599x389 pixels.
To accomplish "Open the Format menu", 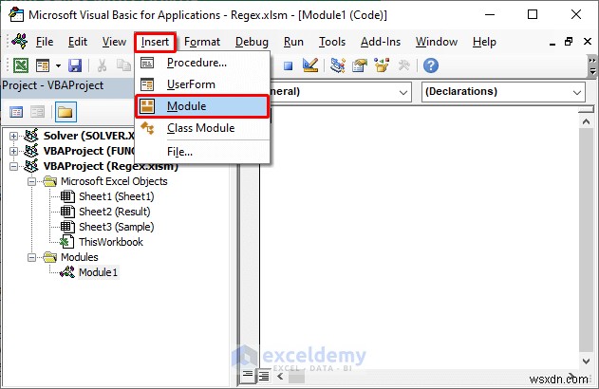I will (201, 42).
